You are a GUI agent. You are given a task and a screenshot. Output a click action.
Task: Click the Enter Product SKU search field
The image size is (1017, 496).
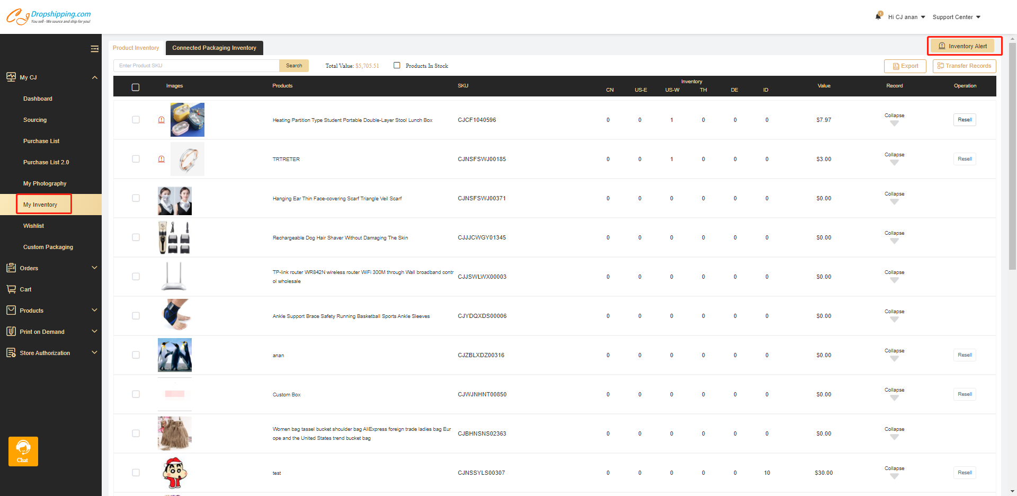[196, 66]
